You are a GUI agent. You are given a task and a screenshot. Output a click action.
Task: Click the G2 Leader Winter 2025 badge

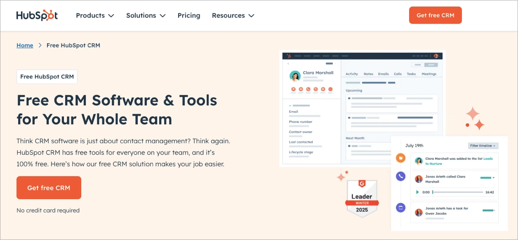click(362, 199)
